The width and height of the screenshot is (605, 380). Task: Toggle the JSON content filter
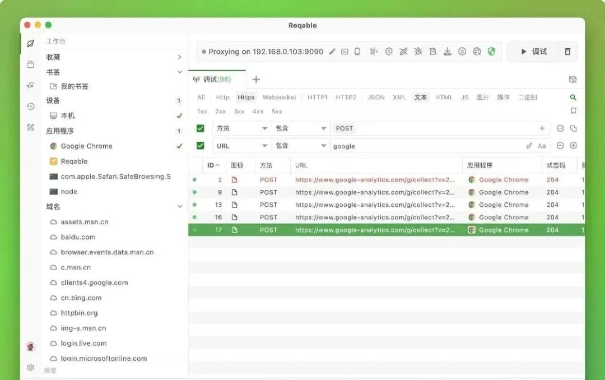point(376,98)
